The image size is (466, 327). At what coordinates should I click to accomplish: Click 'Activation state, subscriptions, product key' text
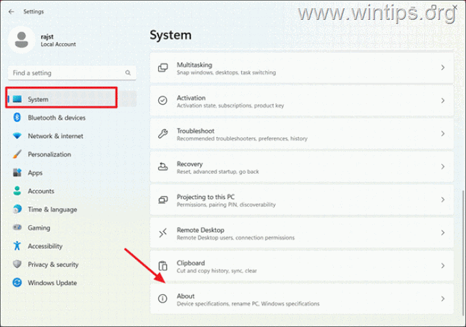point(230,105)
